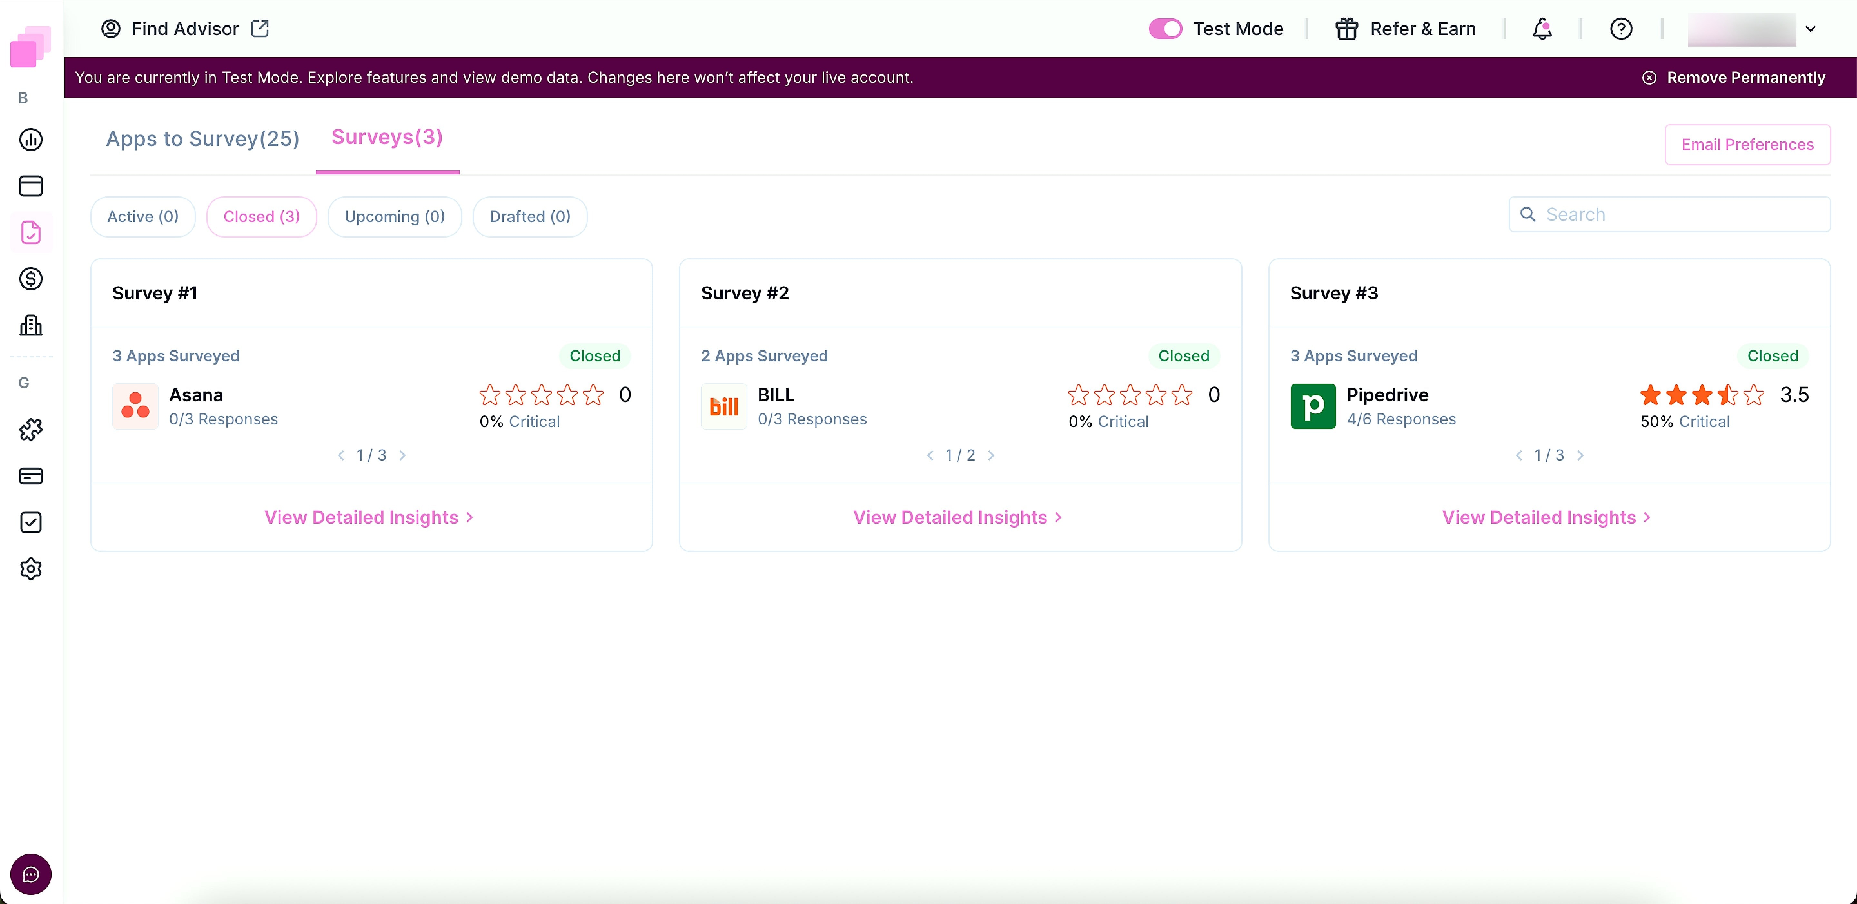This screenshot has height=904, width=1857.
Task: Click the Find Advisor external link icon
Action: (x=260, y=29)
